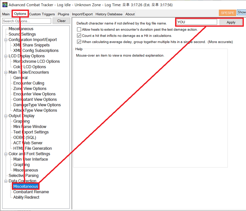
Task: Open Zone View Options
Action: 30,89
